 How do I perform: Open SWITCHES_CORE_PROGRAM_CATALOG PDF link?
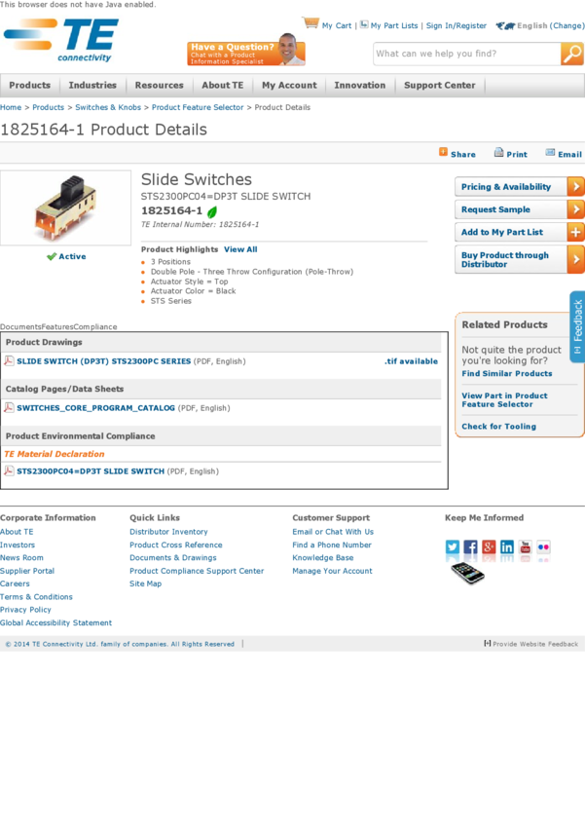click(x=95, y=408)
